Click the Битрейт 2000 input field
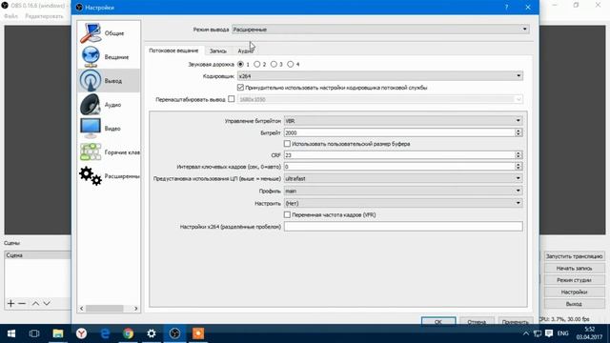The image size is (610, 343). coord(399,132)
